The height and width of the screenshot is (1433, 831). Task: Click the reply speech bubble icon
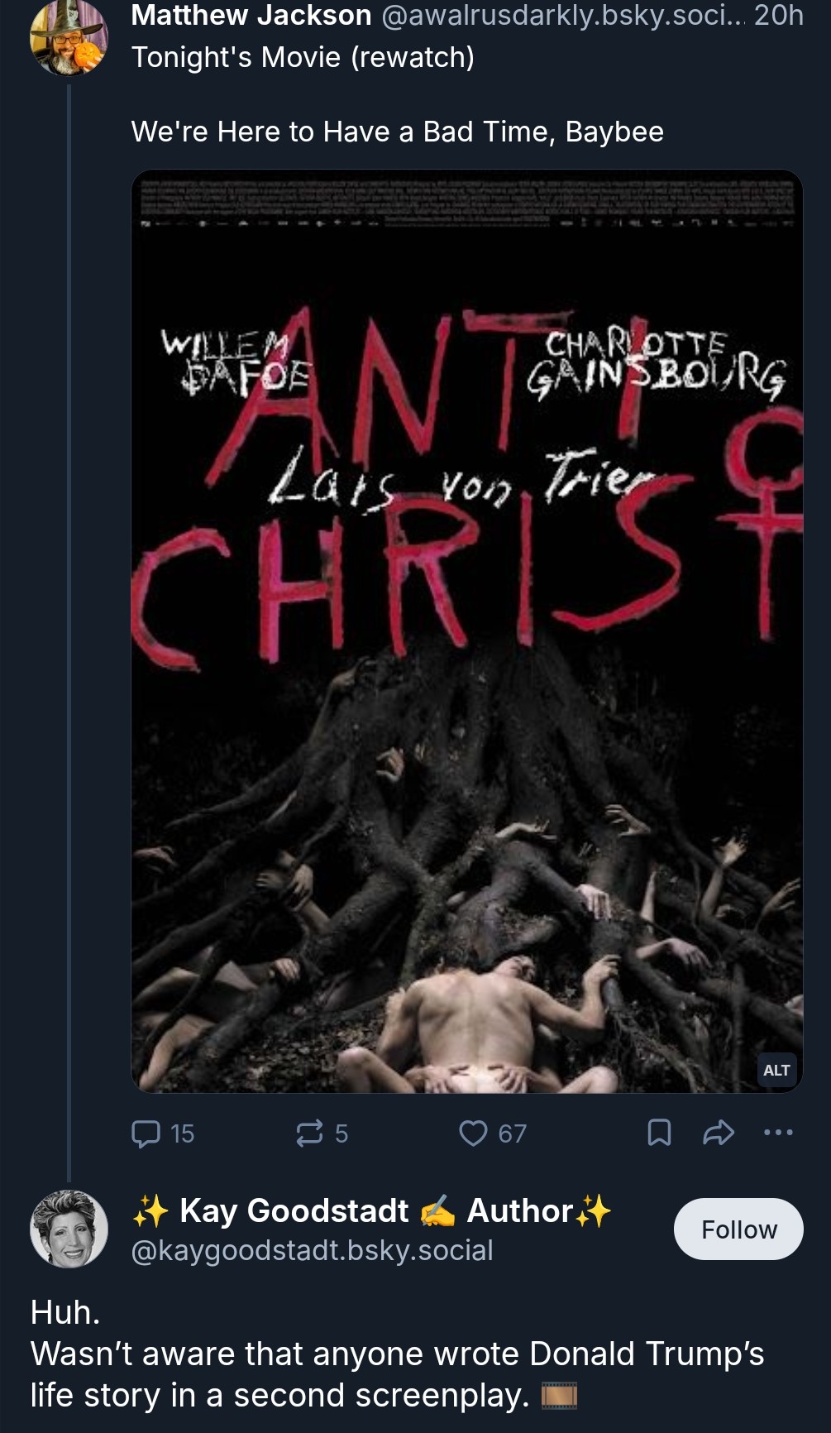(x=147, y=1133)
